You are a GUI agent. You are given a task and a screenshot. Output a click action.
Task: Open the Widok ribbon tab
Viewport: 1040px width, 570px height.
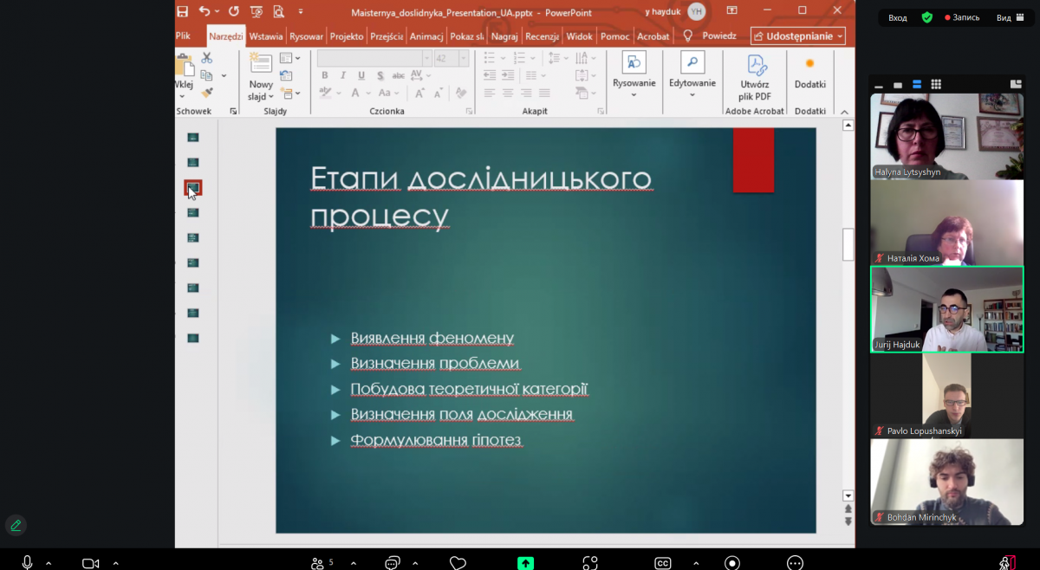point(579,36)
